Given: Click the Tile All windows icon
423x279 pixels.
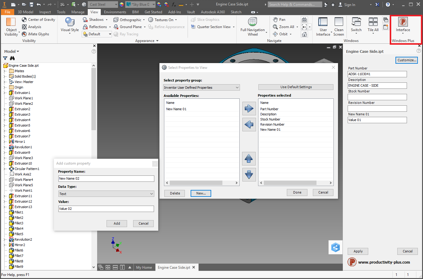Looking at the screenshot, I should click(x=373, y=22).
